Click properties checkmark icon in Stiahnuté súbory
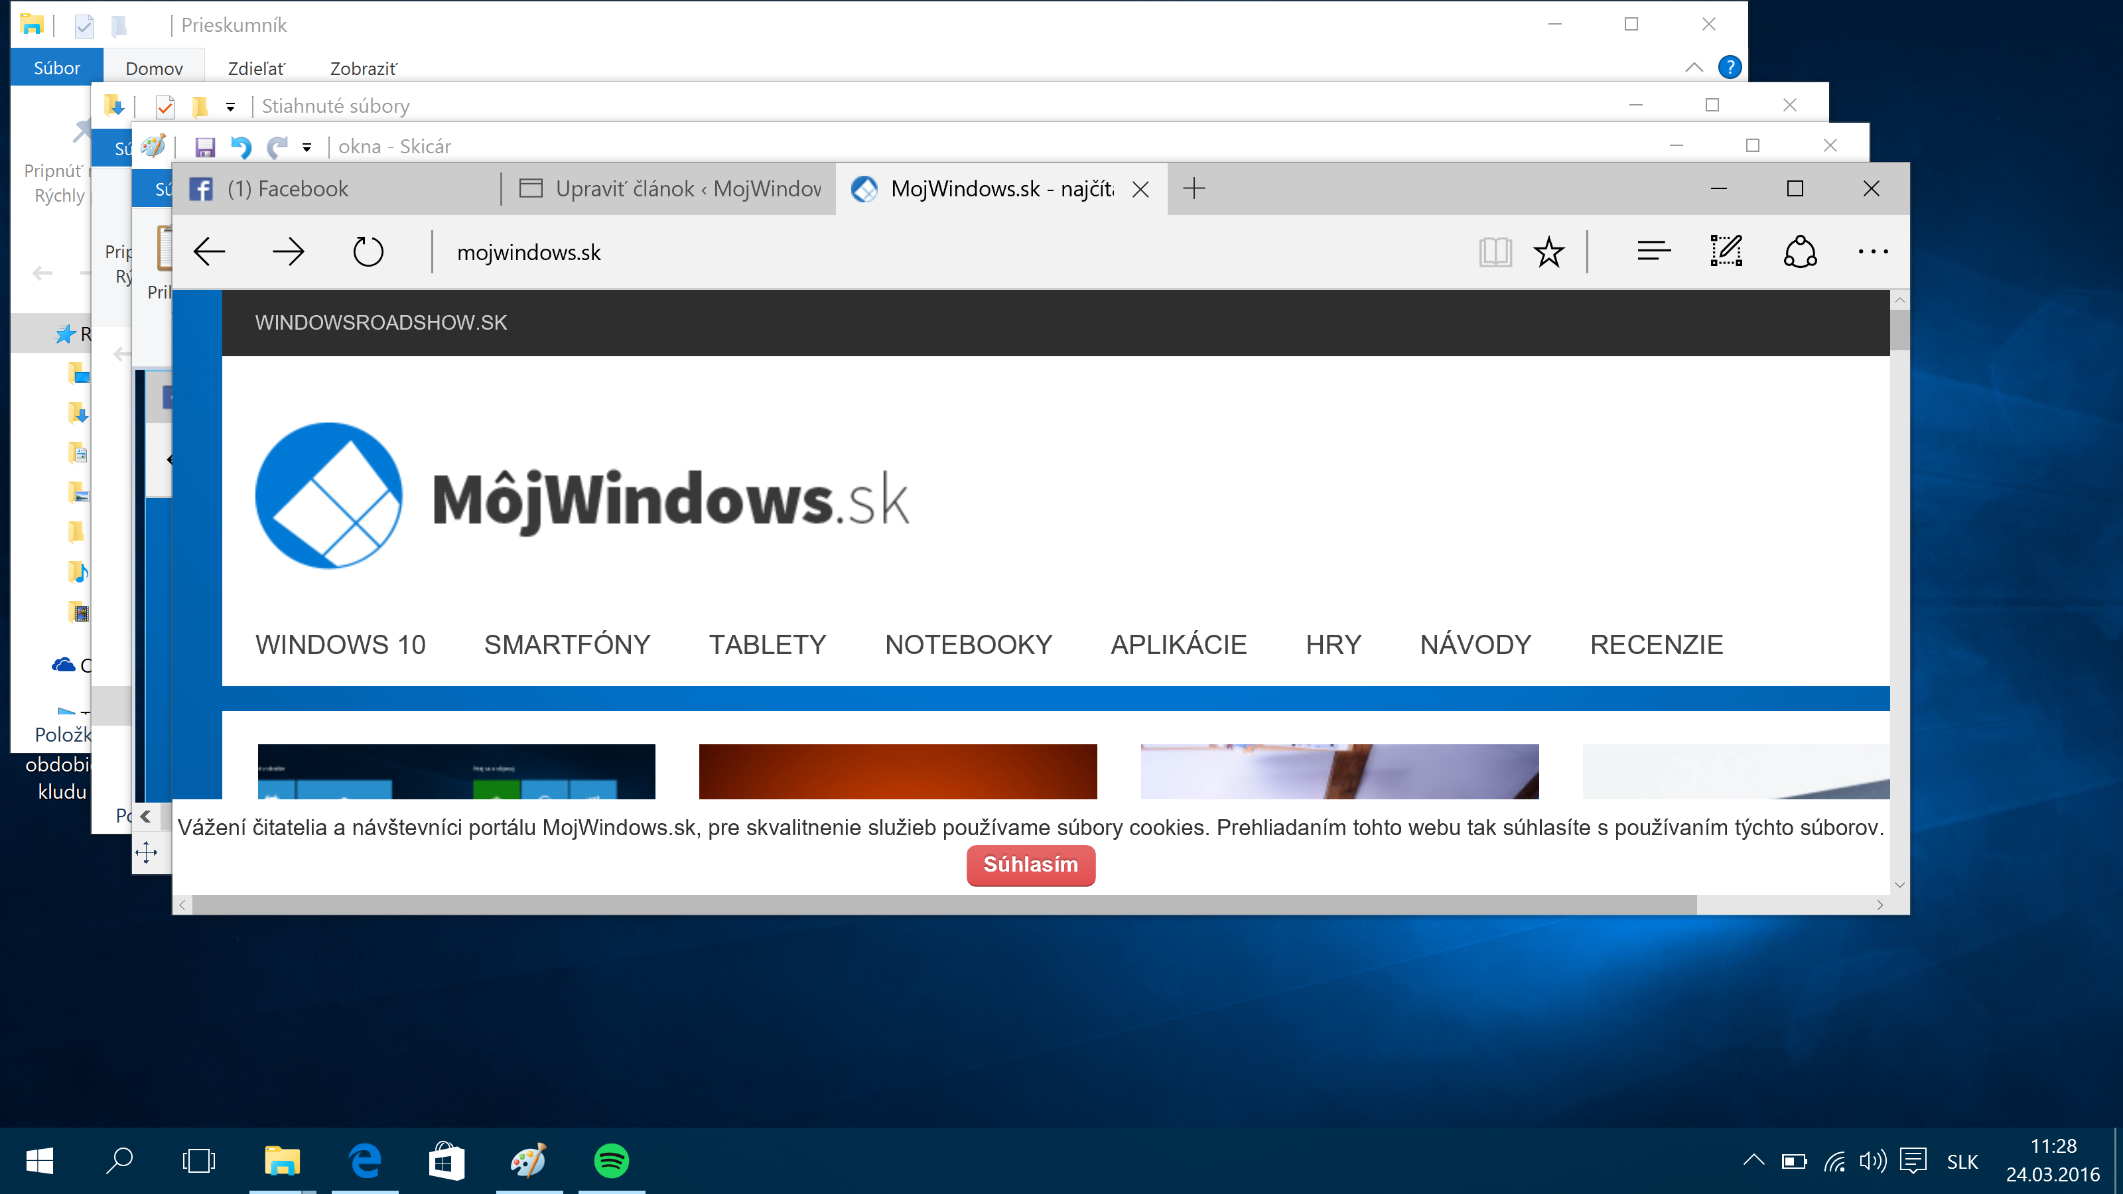 coord(165,106)
